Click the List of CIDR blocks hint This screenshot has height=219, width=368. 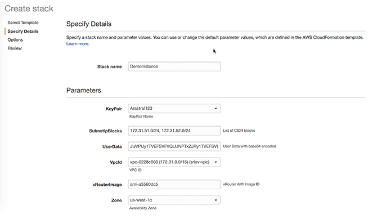(239, 131)
